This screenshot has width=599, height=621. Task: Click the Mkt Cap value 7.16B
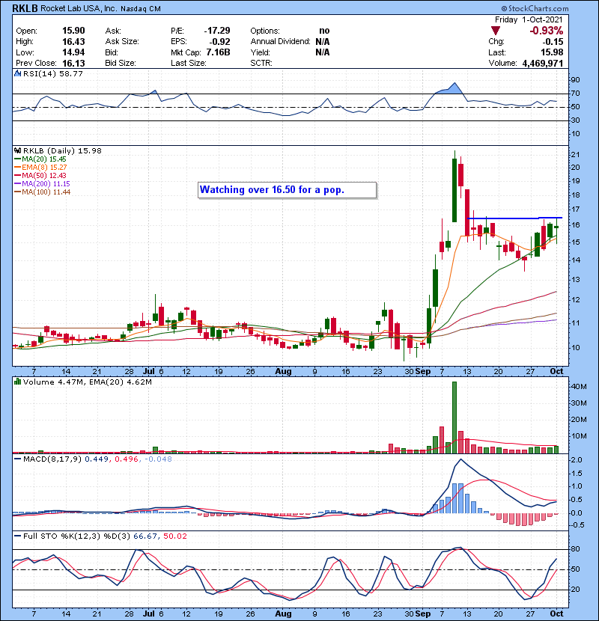coord(218,52)
